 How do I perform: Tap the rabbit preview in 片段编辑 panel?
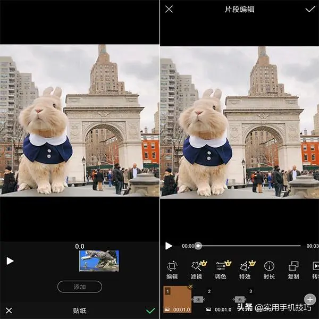coord(239,122)
